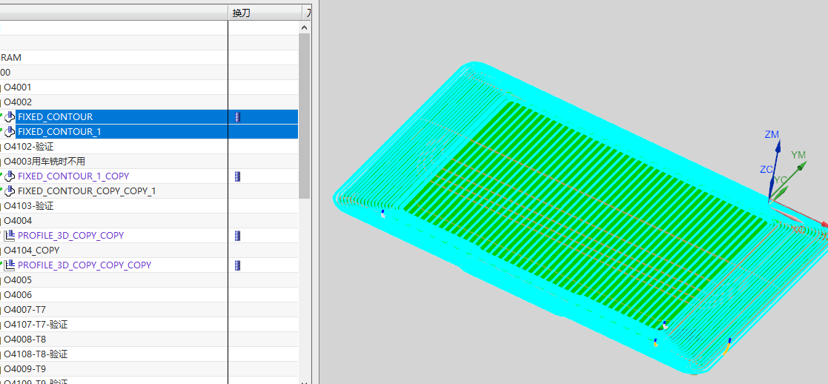Click the PROFILE_3D_COPY_COPY_COPY operation icon
This screenshot has height=384, width=828.
pos(10,265)
